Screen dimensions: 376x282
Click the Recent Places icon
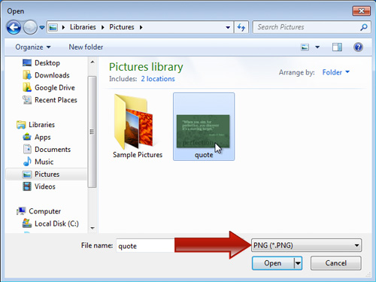[27, 100]
